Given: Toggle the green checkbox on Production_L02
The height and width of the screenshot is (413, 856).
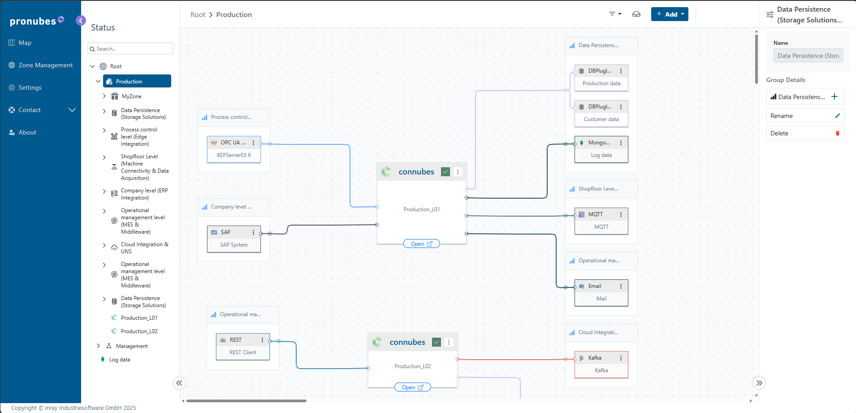Looking at the screenshot, I should (437, 342).
